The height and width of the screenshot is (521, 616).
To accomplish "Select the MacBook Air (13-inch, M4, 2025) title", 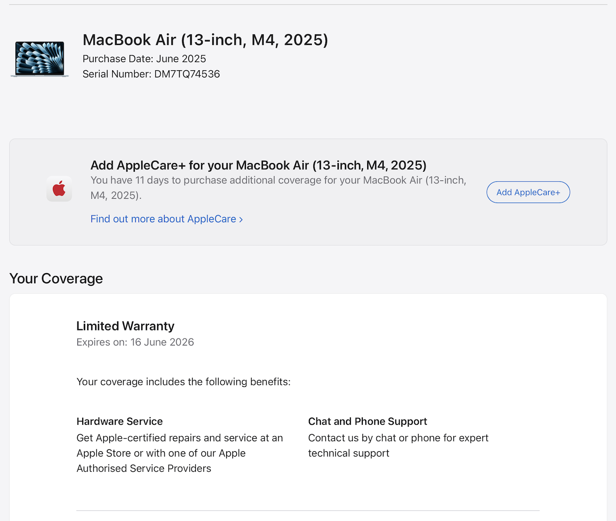I will (205, 40).
